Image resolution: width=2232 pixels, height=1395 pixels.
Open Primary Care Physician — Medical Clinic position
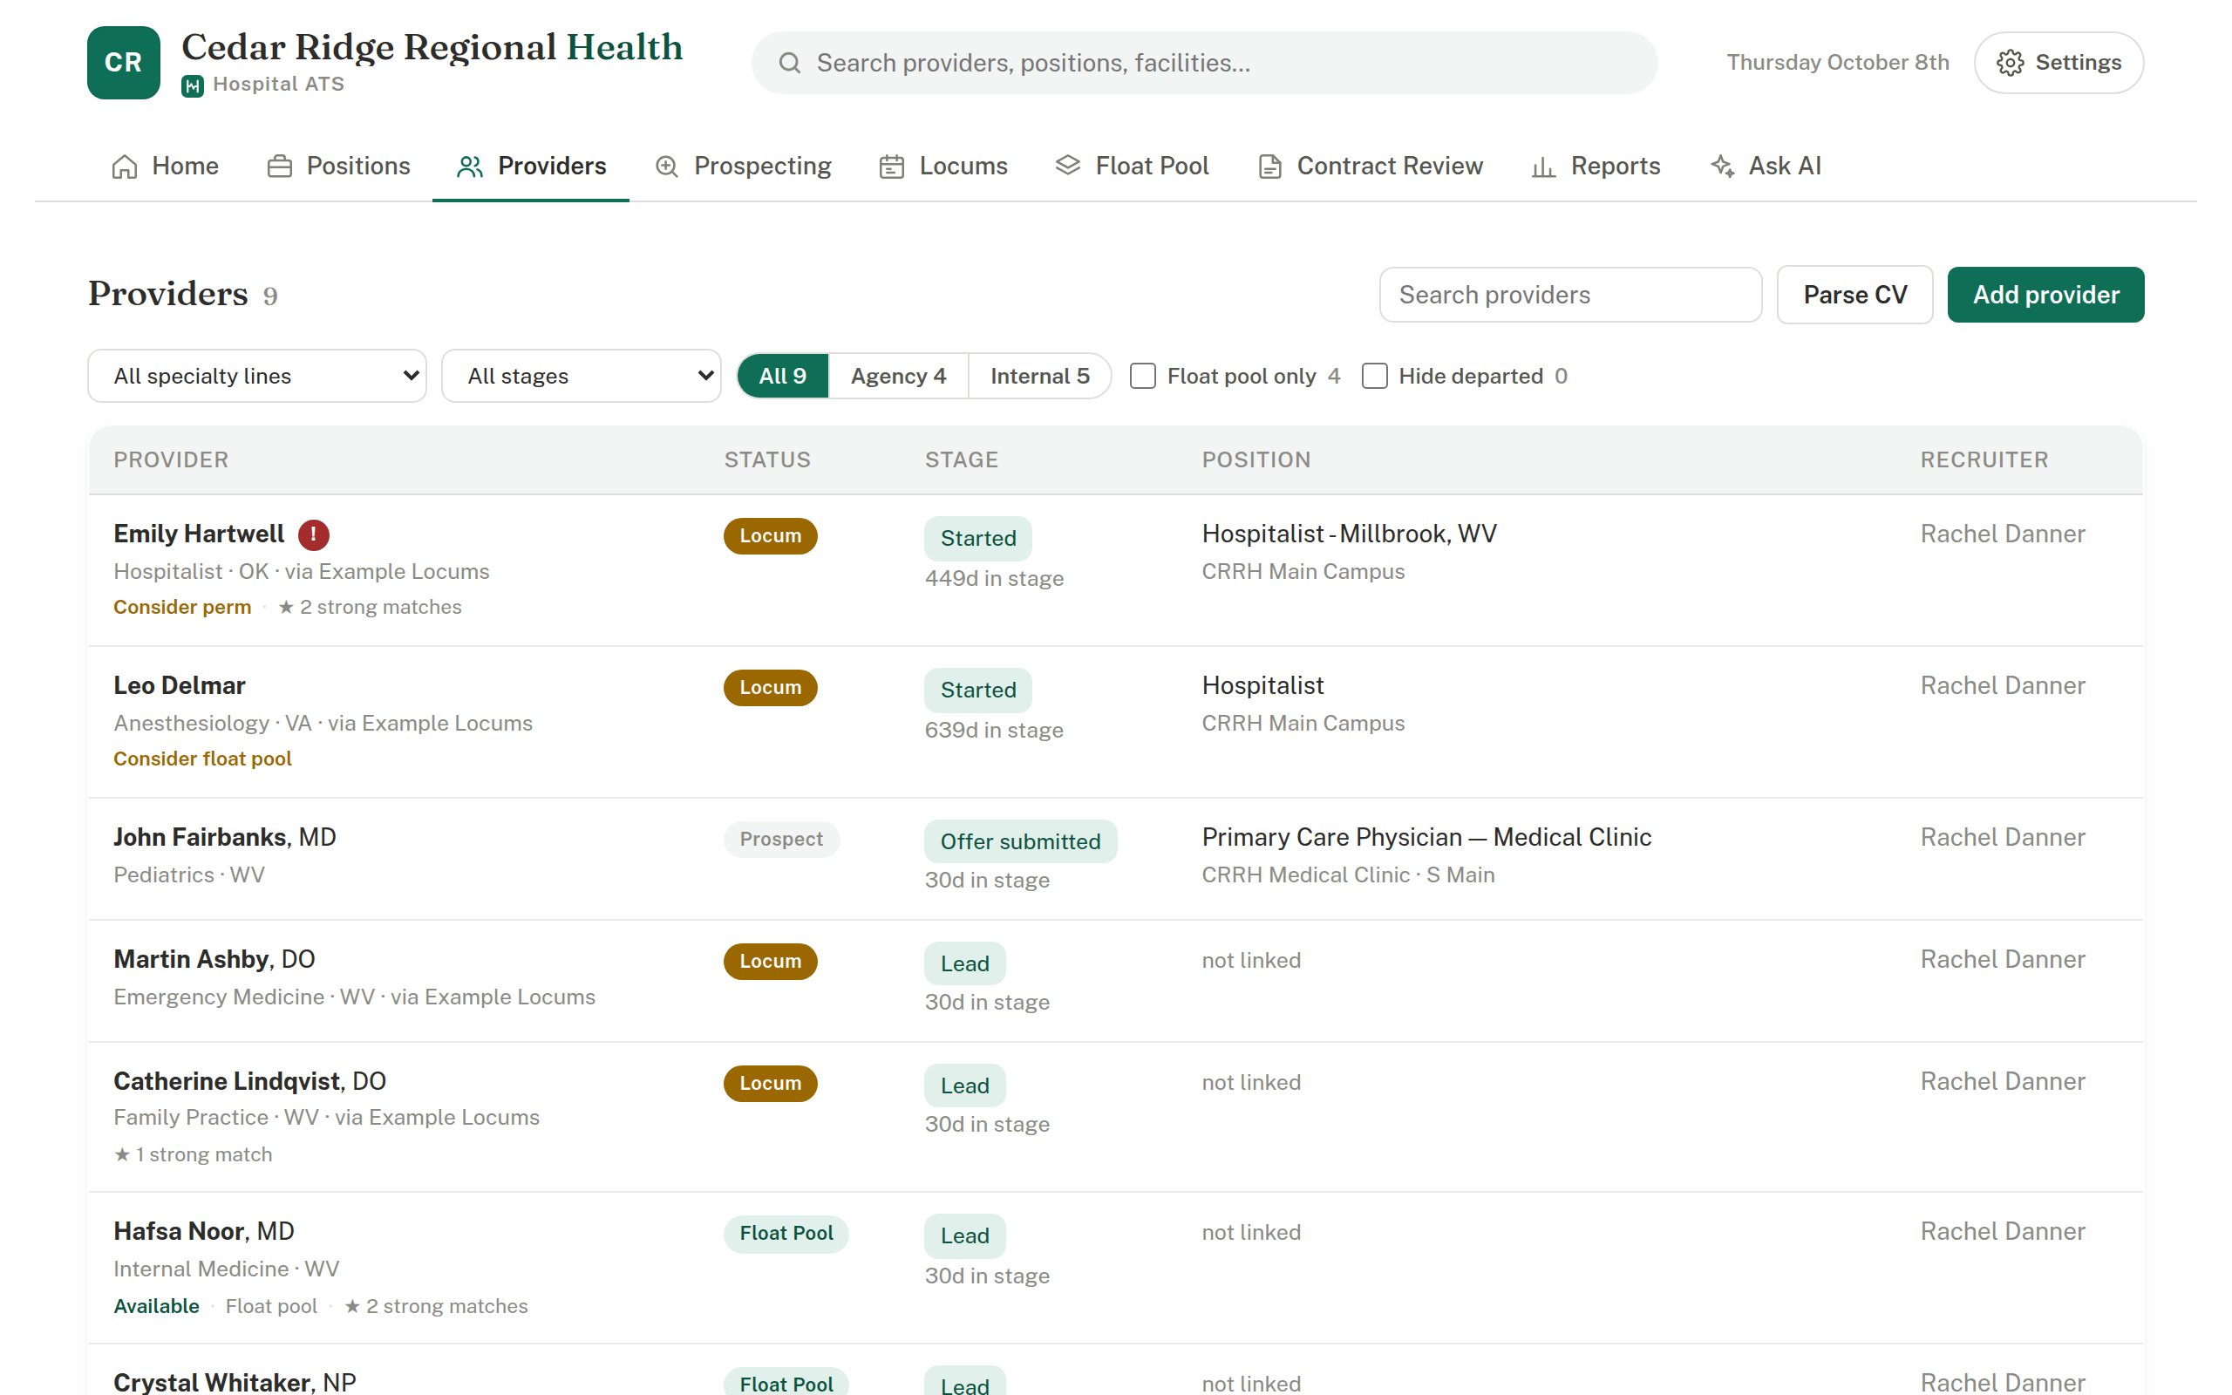1426,837
